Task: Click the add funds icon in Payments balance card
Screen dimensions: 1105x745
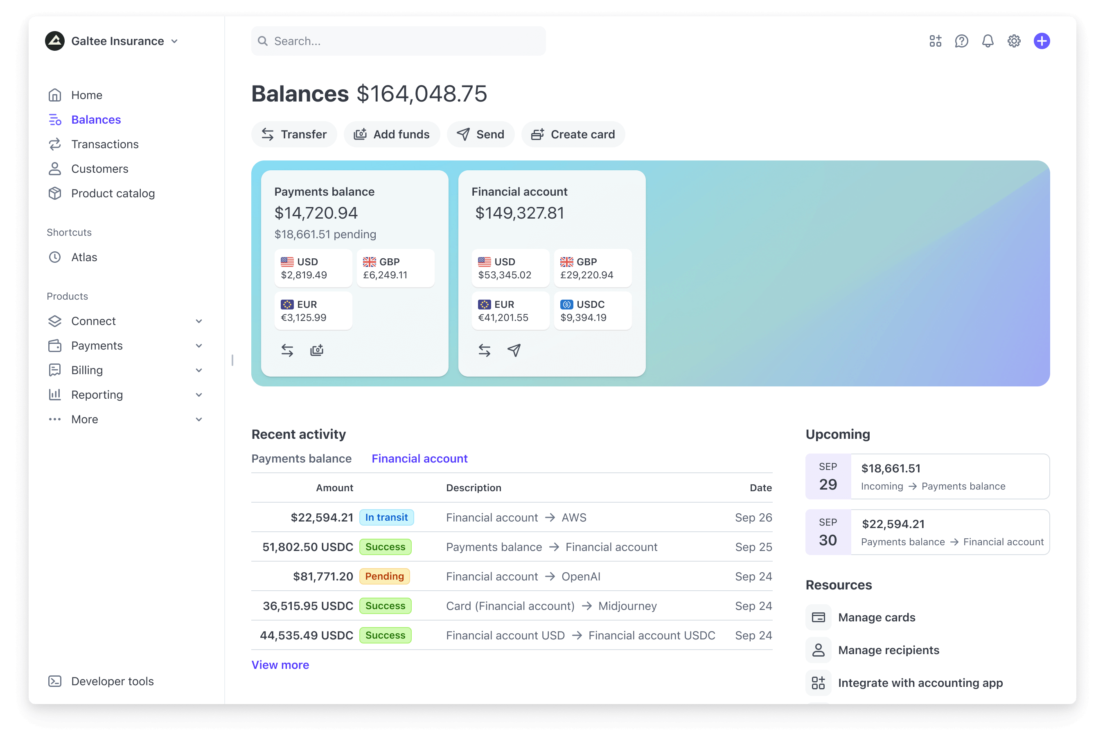Action: [317, 350]
